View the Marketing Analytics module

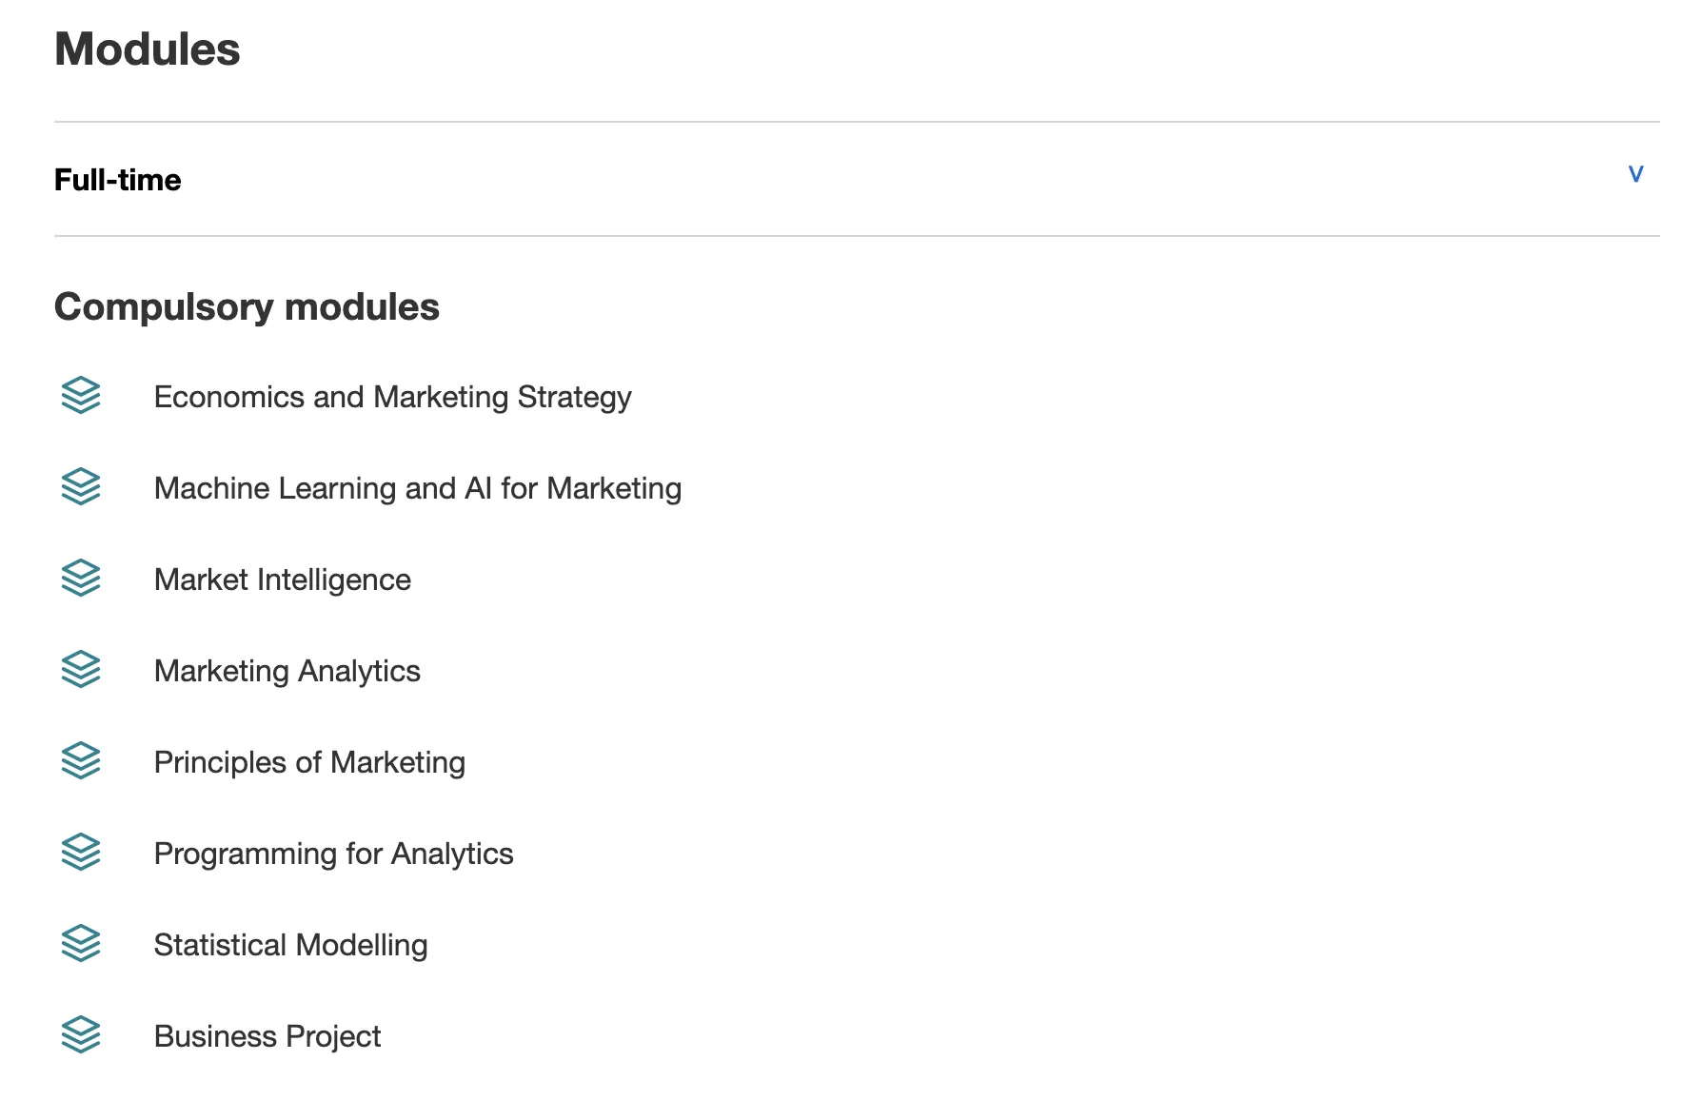click(287, 671)
